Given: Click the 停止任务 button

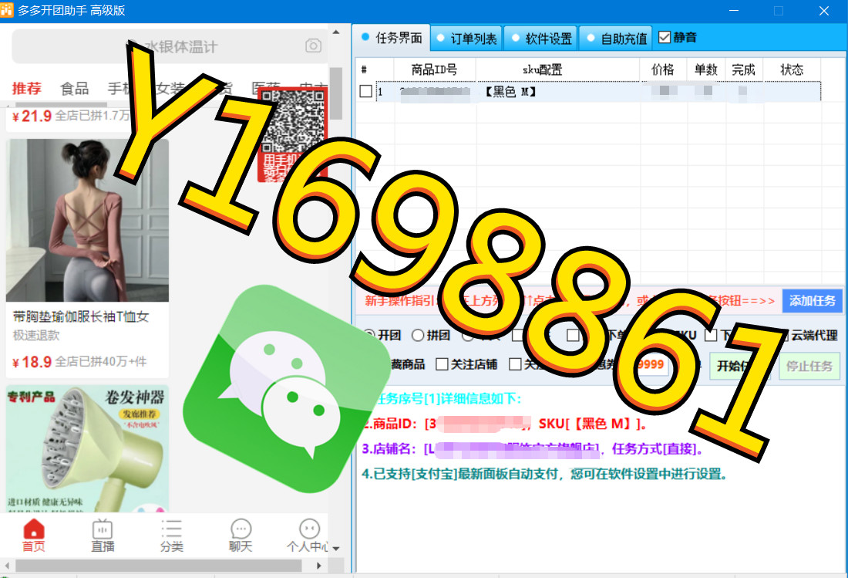Looking at the screenshot, I should tap(809, 366).
